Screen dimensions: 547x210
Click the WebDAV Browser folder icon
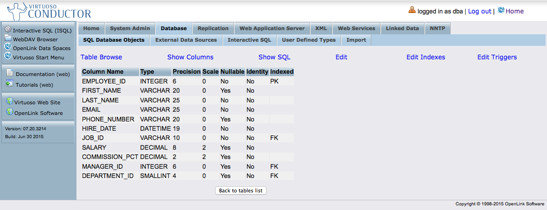[x=8, y=38]
